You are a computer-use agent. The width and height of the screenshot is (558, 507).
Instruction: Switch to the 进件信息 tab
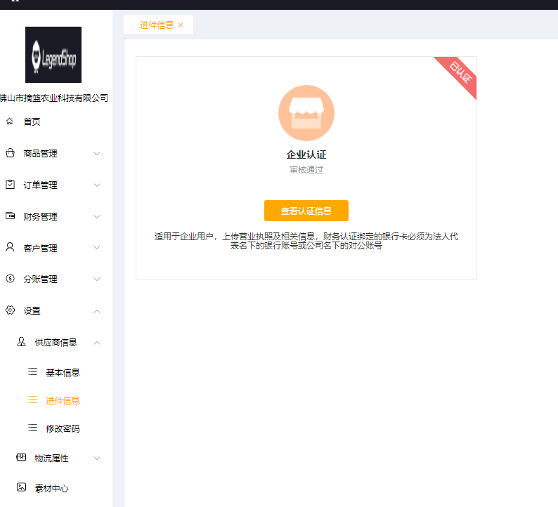pyautogui.click(x=156, y=25)
